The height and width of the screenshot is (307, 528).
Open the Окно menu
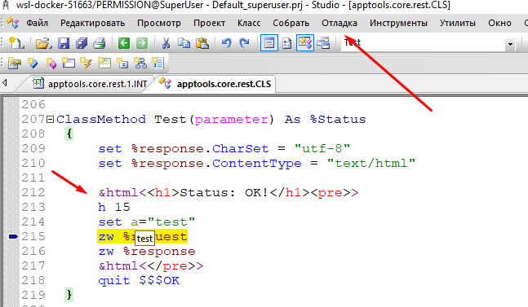pyautogui.click(x=499, y=23)
